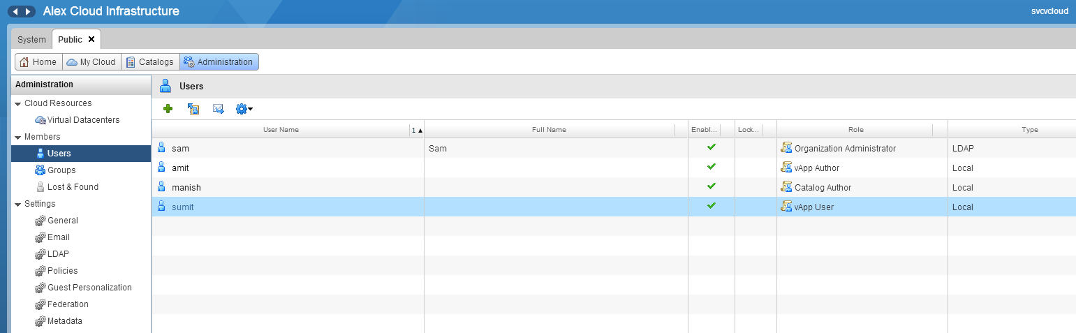The height and width of the screenshot is (333, 1076).
Task: Open the Catalogs section
Action: pyautogui.click(x=150, y=62)
